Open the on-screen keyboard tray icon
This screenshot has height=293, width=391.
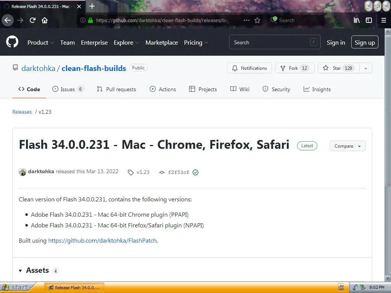[x=341, y=288]
